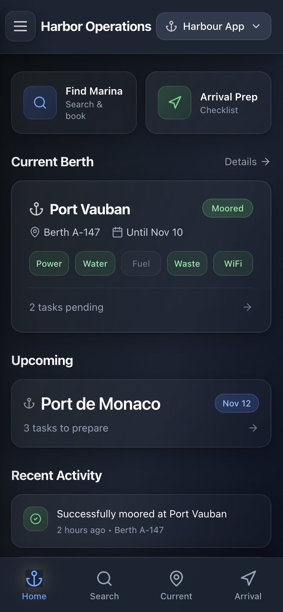The image size is (283, 612).
Task: Open the Current Berth Details link
Action: 247,162
